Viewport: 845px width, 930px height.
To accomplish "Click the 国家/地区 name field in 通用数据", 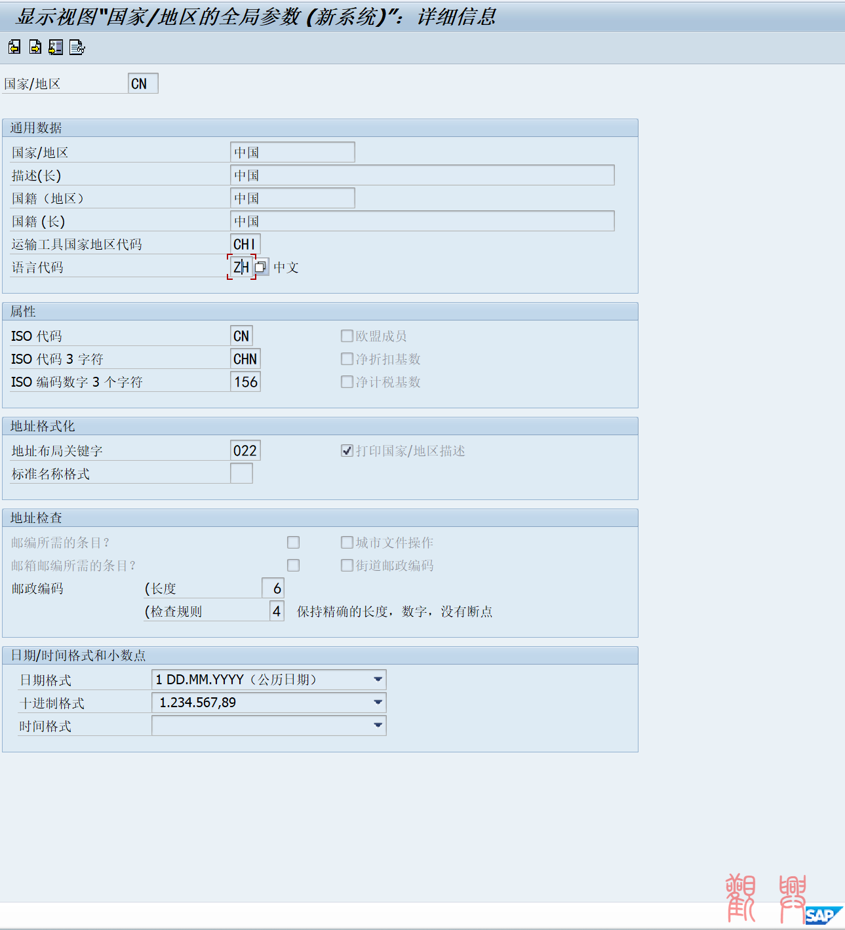I will coord(292,152).
